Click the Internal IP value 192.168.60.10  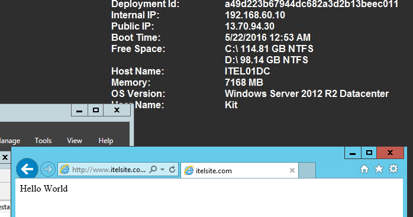(255, 15)
